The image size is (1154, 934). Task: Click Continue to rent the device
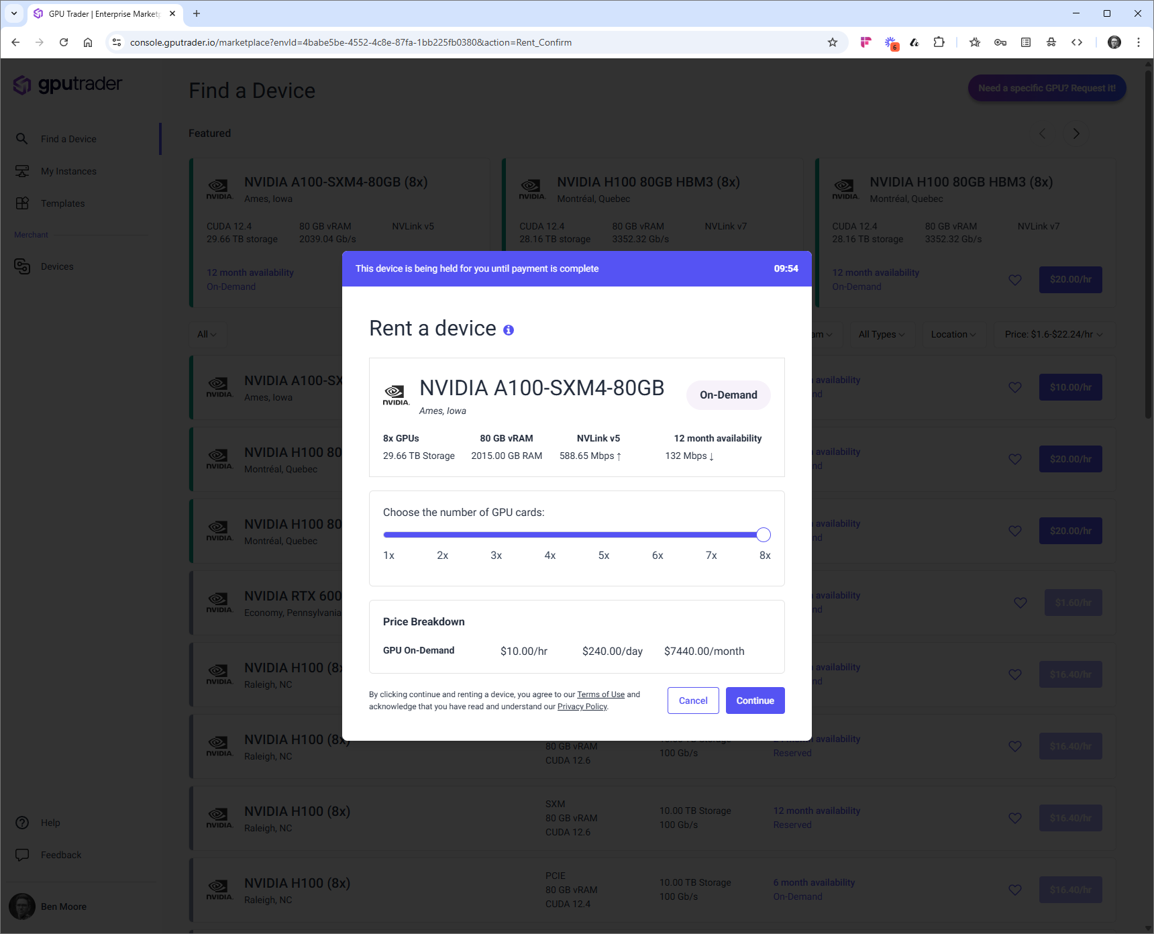pyautogui.click(x=755, y=701)
